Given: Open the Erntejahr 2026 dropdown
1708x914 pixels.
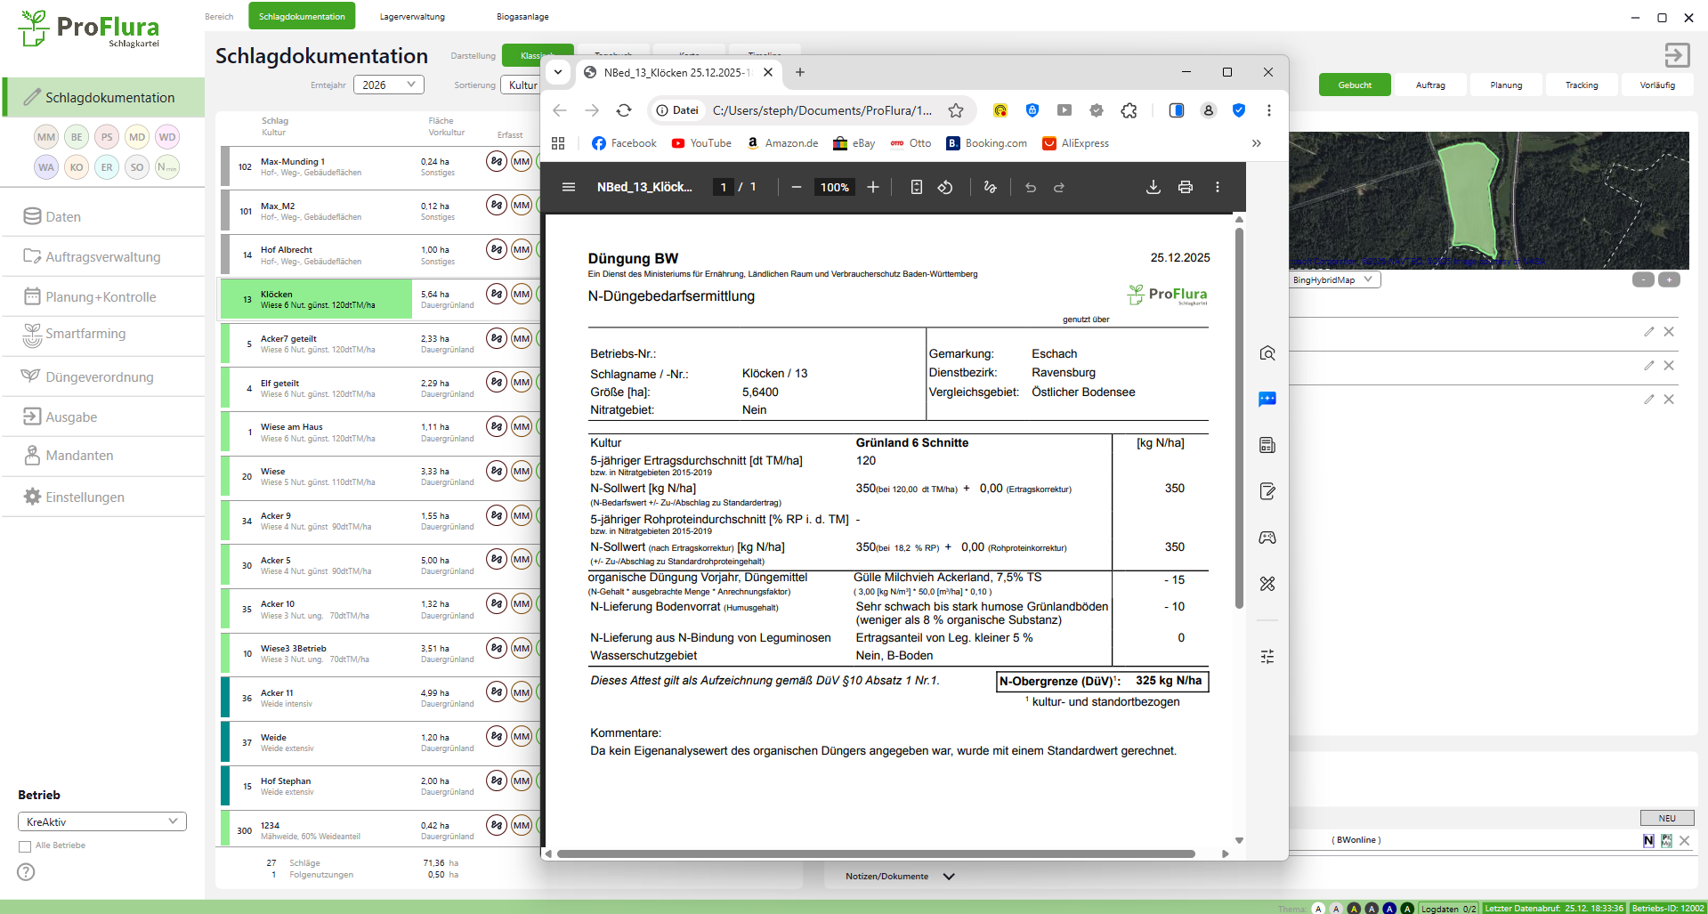Looking at the screenshot, I should [x=389, y=85].
